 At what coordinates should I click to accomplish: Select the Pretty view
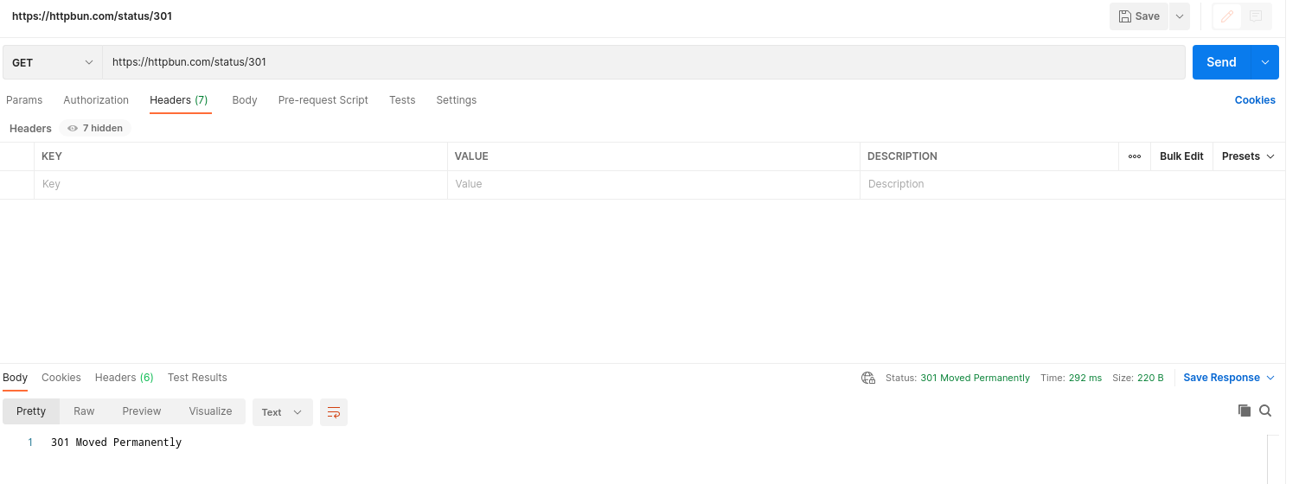pos(31,411)
